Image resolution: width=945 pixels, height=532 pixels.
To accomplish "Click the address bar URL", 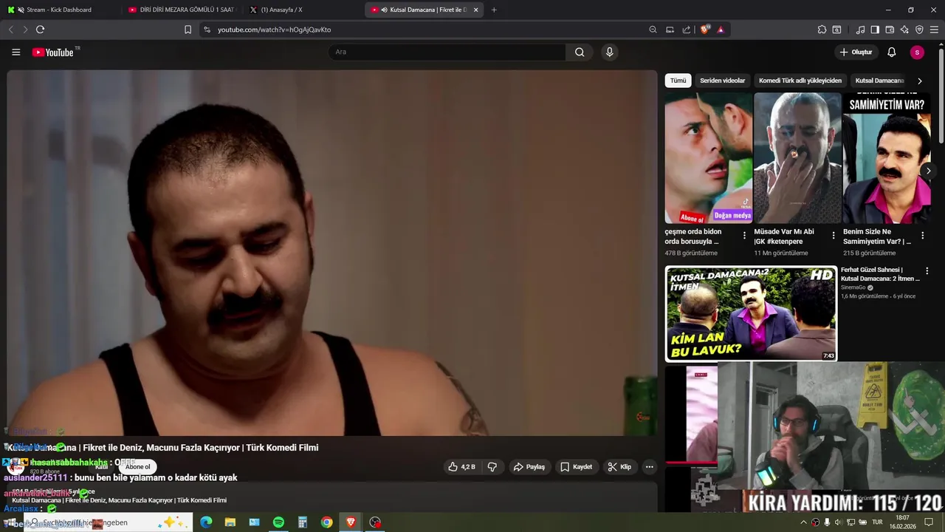I will click(274, 30).
